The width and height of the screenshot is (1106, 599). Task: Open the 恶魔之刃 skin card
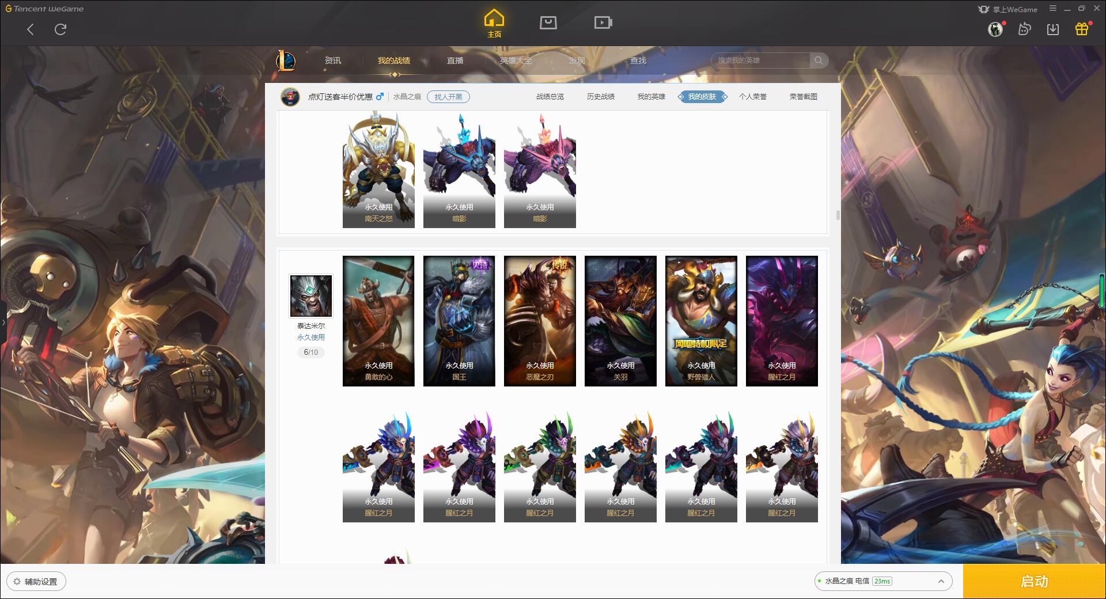(x=540, y=321)
